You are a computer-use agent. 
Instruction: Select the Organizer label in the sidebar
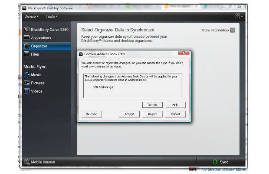pos(39,46)
